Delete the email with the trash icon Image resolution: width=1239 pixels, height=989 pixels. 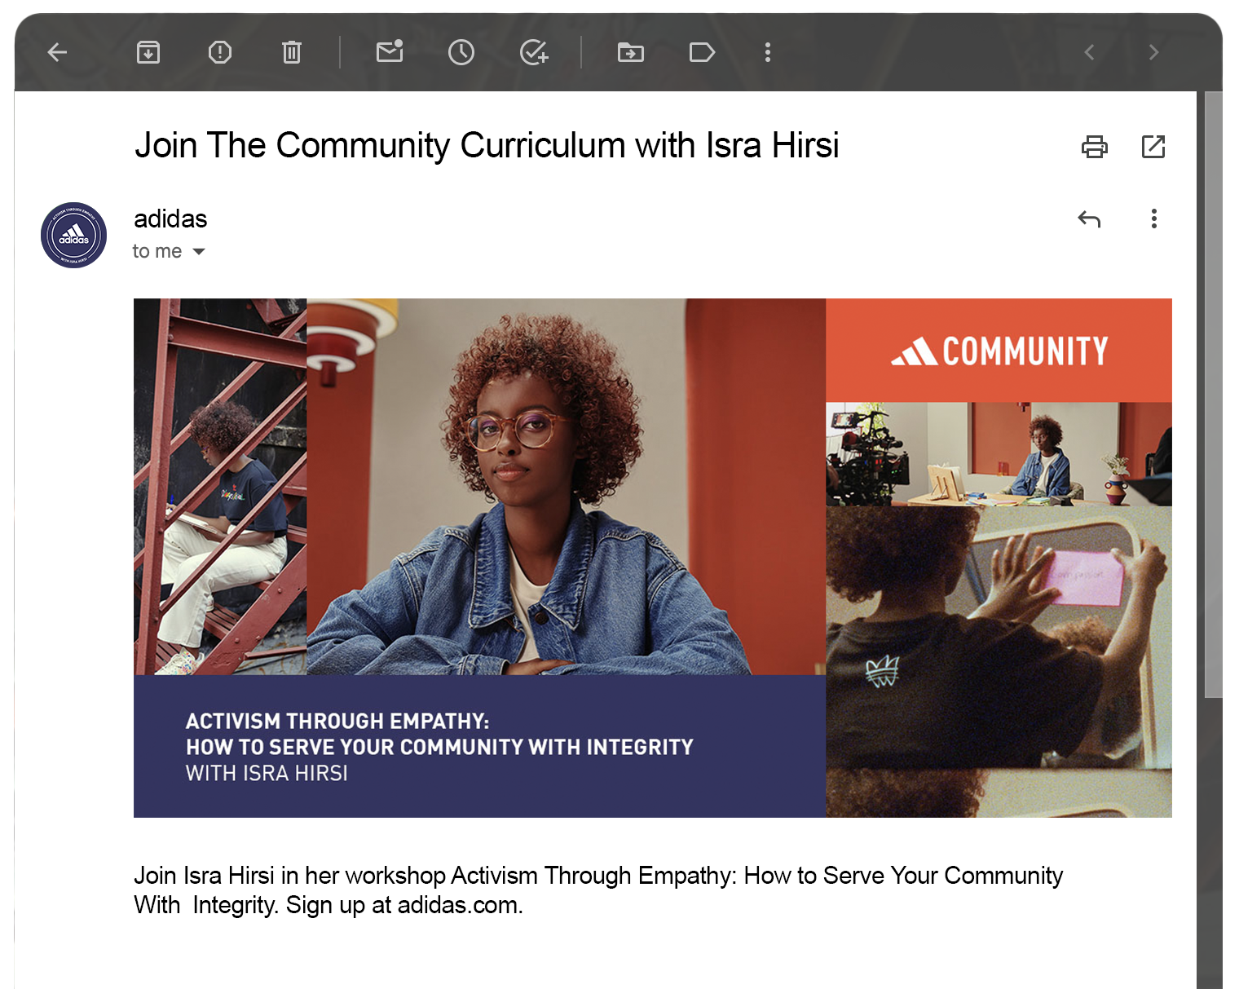(x=292, y=53)
